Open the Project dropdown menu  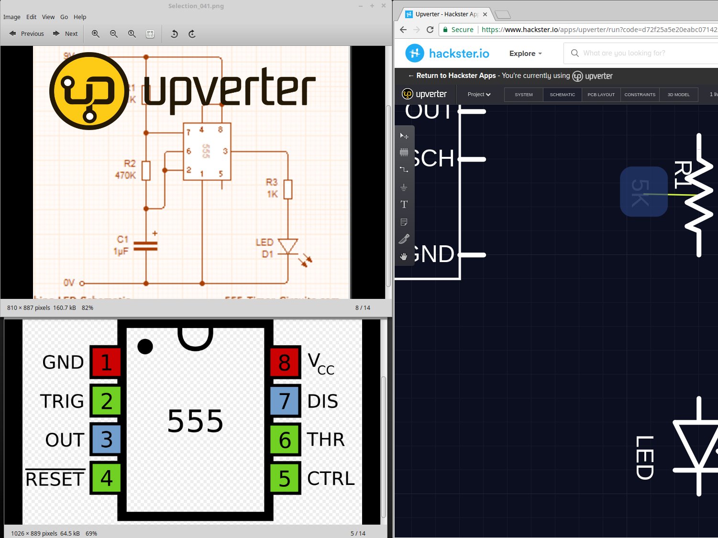pos(478,94)
